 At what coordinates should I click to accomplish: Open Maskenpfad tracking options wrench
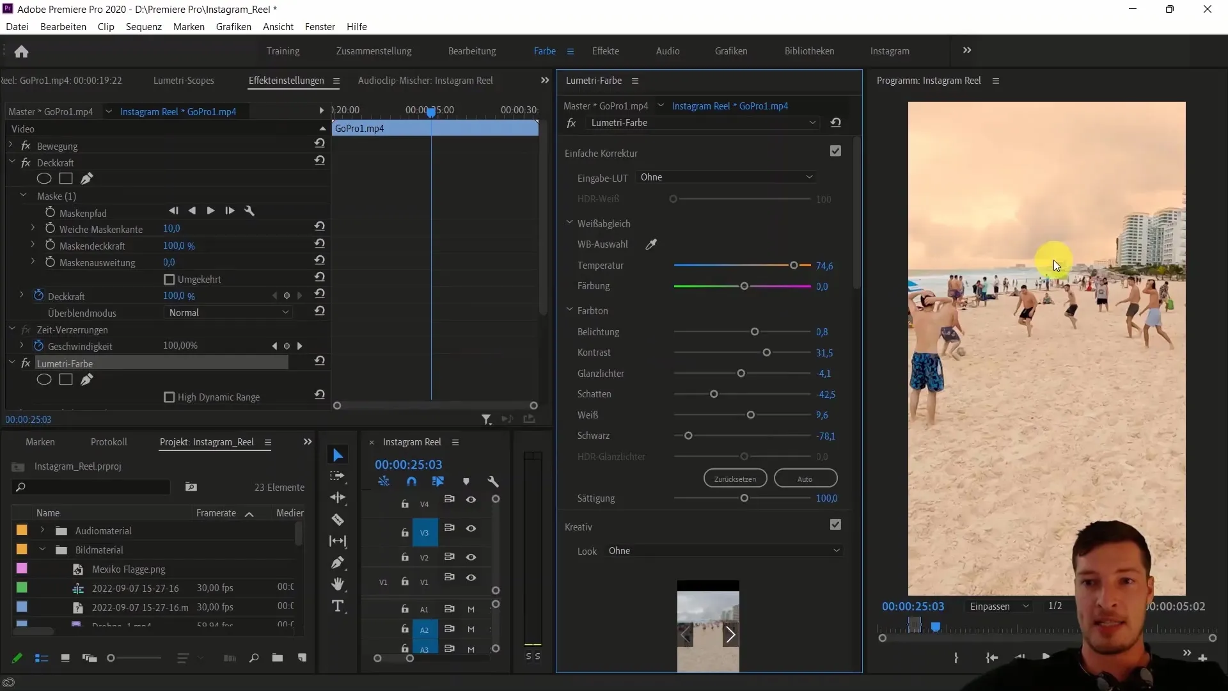(249, 211)
